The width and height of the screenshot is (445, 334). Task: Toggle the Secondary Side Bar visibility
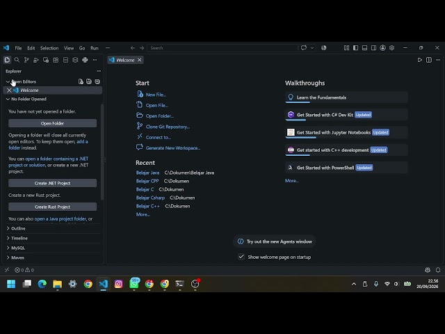374,48
